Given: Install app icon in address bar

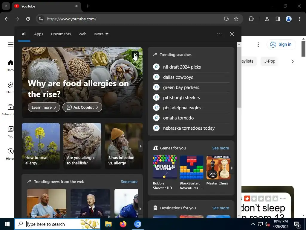Looking at the screenshot, I should [227, 19].
